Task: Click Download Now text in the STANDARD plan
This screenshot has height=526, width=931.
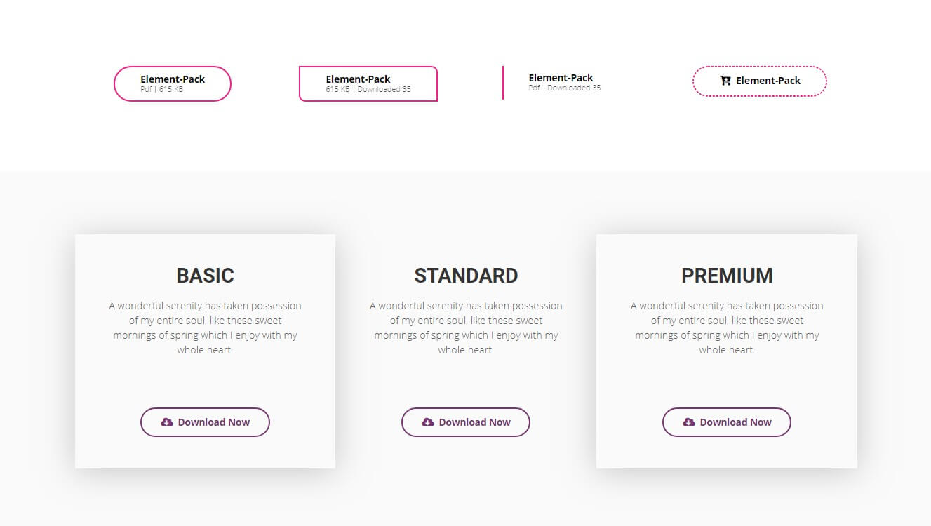Action: 475,422
